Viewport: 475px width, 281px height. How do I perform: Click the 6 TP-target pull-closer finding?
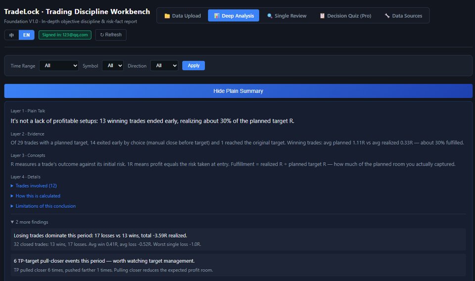tap(104, 261)
